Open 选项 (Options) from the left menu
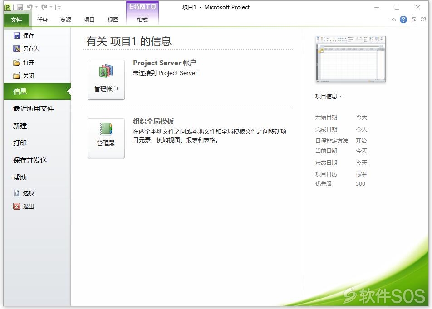This screenshot has height=309, width=432. (24, 193)
